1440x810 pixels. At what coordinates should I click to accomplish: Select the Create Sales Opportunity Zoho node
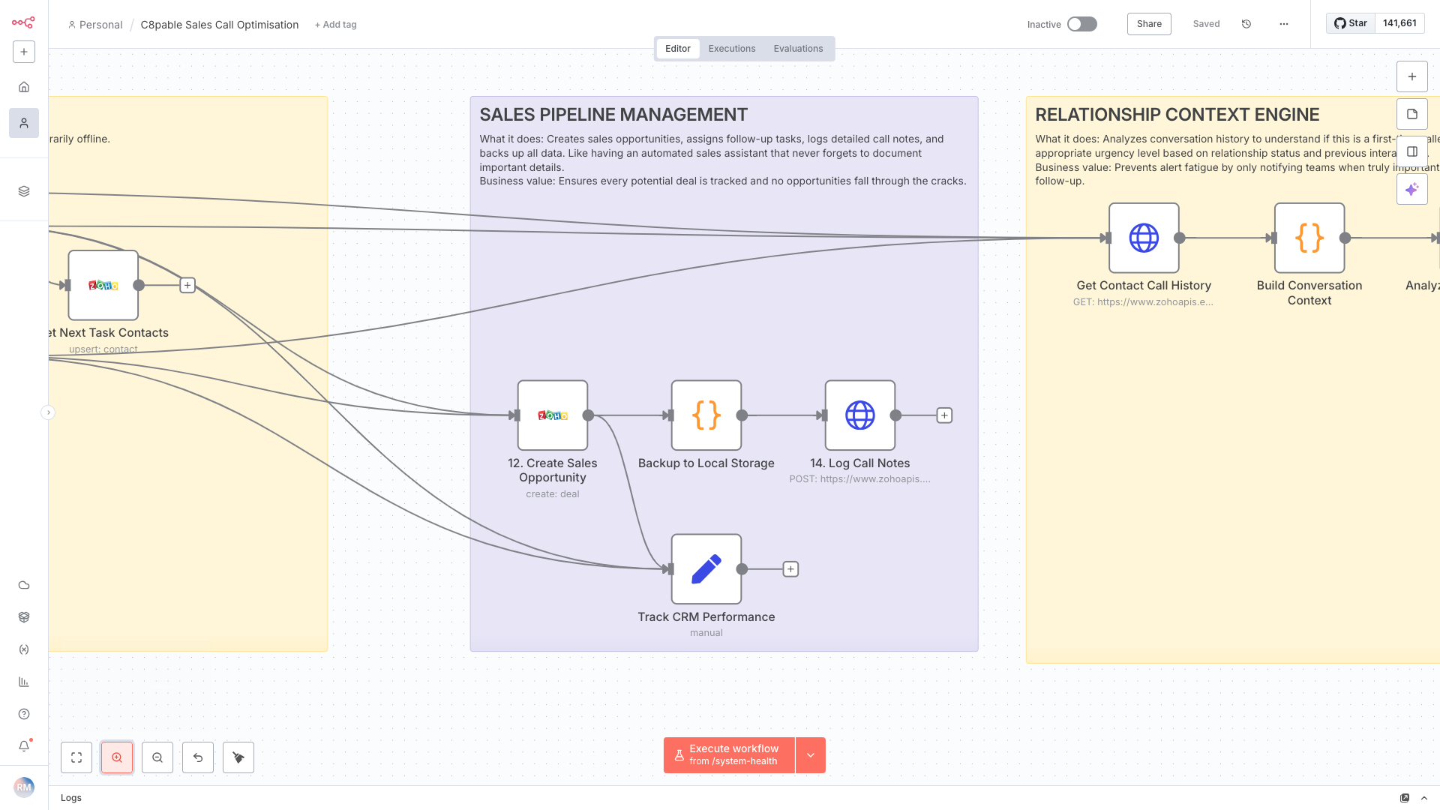[x=553, y=415]
